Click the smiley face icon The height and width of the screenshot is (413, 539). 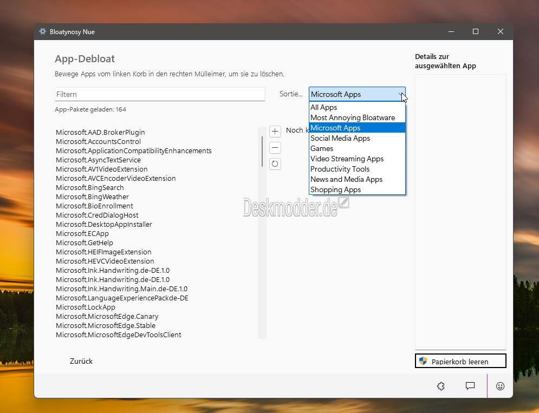[500, 386]
